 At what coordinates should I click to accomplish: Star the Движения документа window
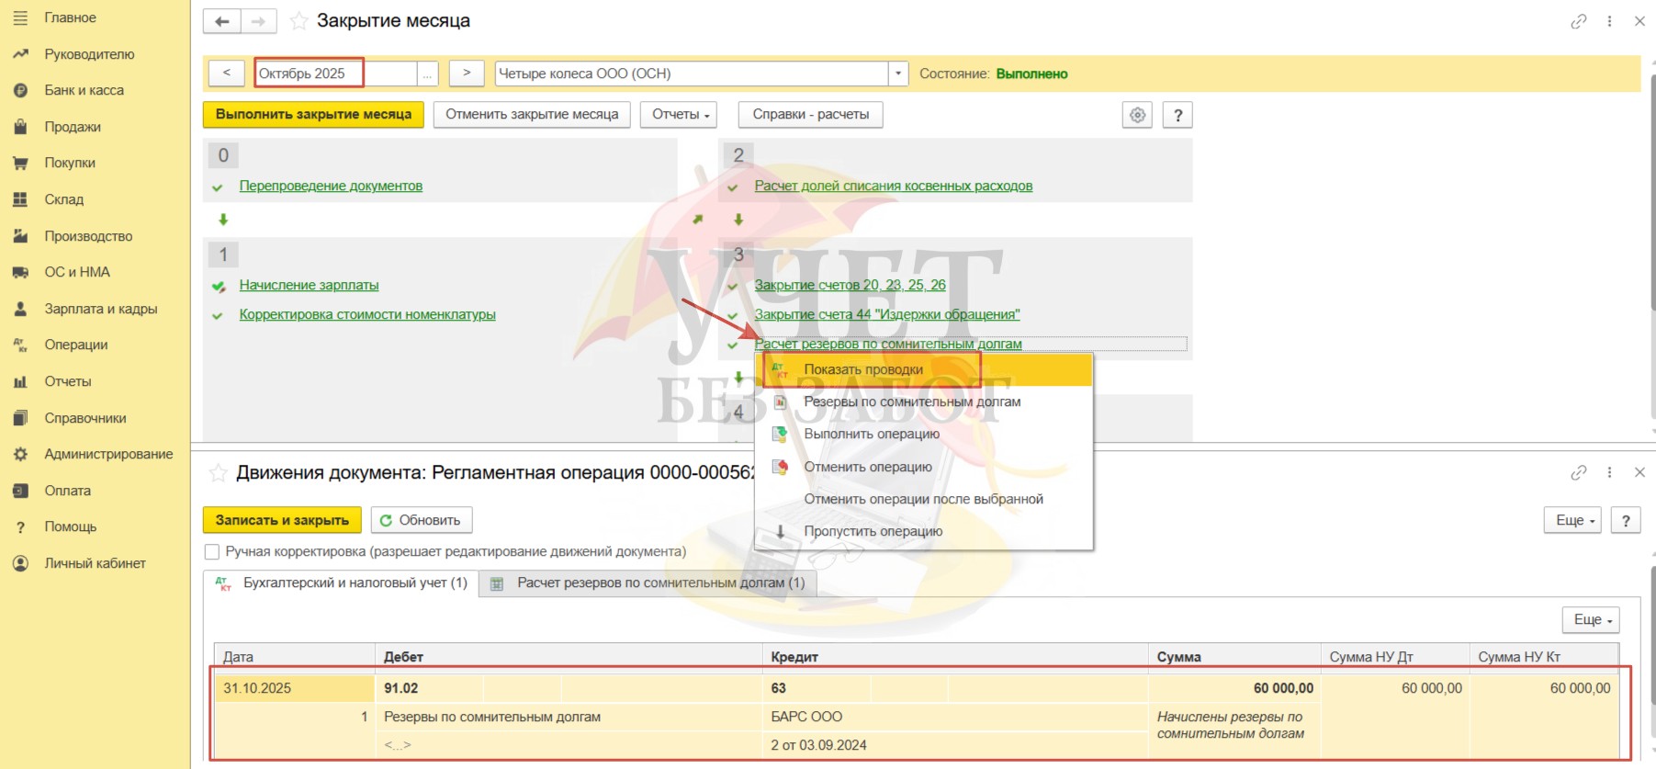tap(218, 473)
